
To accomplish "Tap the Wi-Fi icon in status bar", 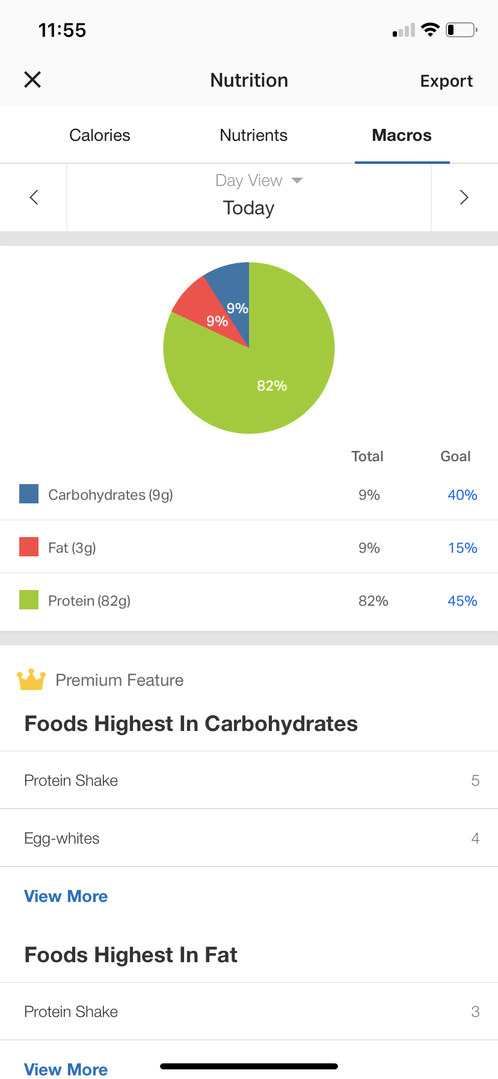I will tap(430, 30).
